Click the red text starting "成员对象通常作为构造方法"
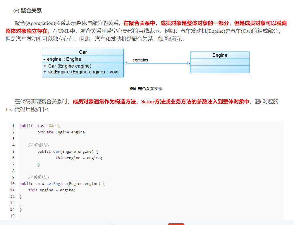The width and height of the screenshot is (294, 225). (161, 102)
